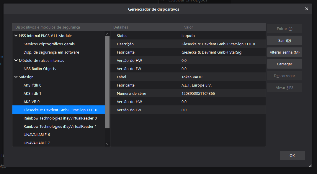Select the AKS ifdh 1 device
Screen dimensions: 317x174
(x=32, y=94)
